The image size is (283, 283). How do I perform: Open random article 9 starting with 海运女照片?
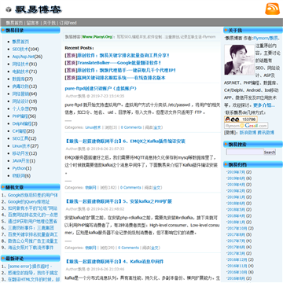[x=31, y=248]
